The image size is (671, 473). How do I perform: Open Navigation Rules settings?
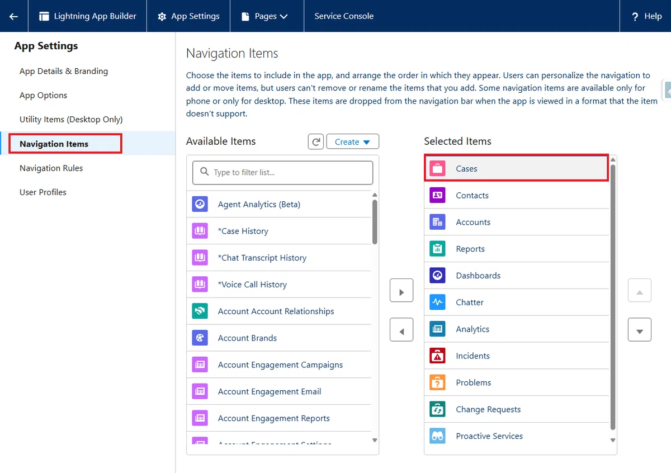[51, 168]
